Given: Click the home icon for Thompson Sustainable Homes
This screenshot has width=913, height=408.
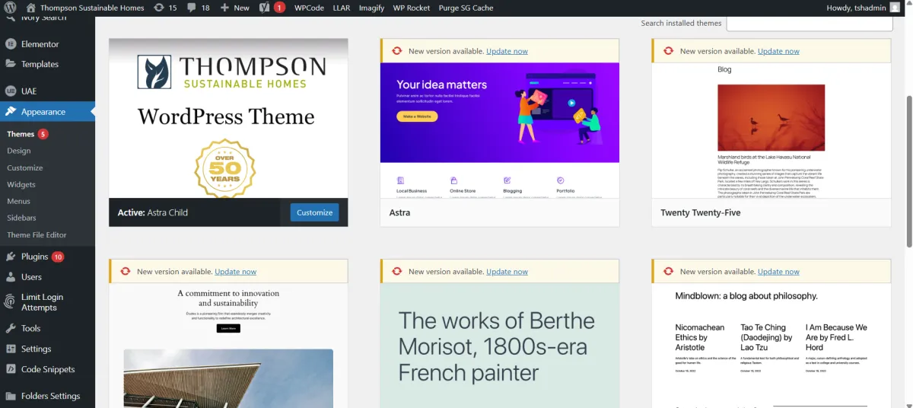Looking at the screenshot, I should (30, 8).
